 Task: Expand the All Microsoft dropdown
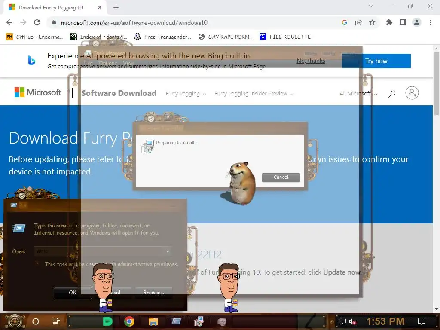(358, 94)
